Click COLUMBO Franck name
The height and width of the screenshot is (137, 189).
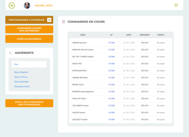point(80,106)
